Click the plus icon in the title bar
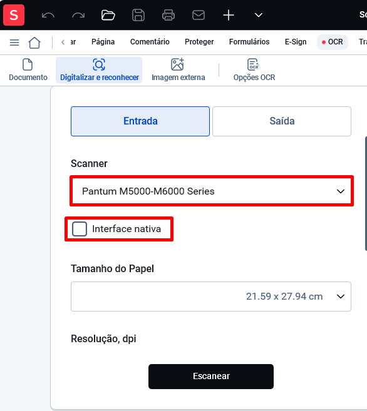Screen dimensions: 367x411 pos(229,15)
